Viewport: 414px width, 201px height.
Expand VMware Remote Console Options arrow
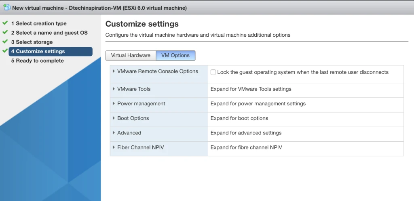(114, 71)
